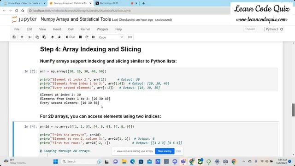This screenshot has width=295, height=166.
Task: Click the Step 4 Array Indexing heading
Action: tap(90, 49)
